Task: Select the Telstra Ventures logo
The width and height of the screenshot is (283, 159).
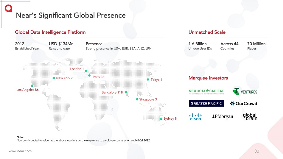Action: point(245,91)
